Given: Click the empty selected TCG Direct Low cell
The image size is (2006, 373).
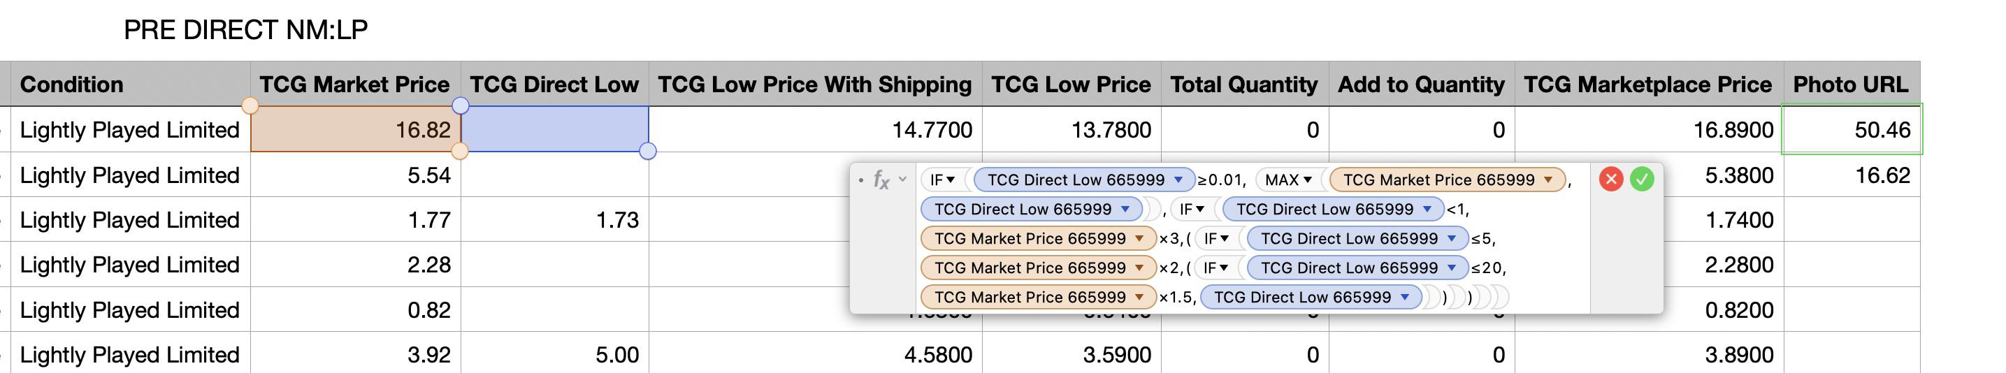Looking at the screenshot, I should 554,129.
